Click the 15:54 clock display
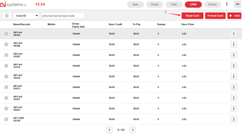Image resolution: width=242 pixels, height=135 pixels. tap(40, 4)
